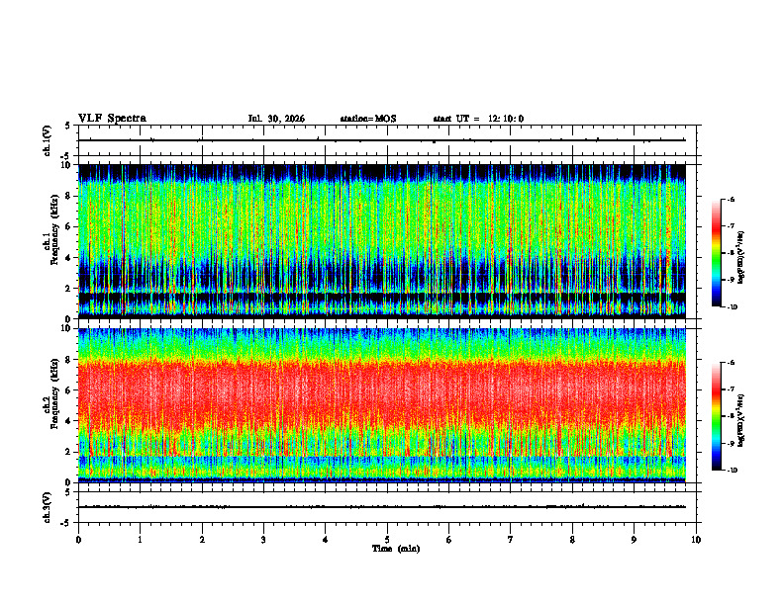This screenshot has width=784, height=605.
Task: Click the station=MOS label
Action: pyautogui.click(x=368, y=119)
